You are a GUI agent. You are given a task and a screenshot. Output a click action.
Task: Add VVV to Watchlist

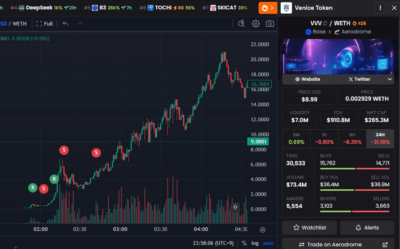pos(310,228)
